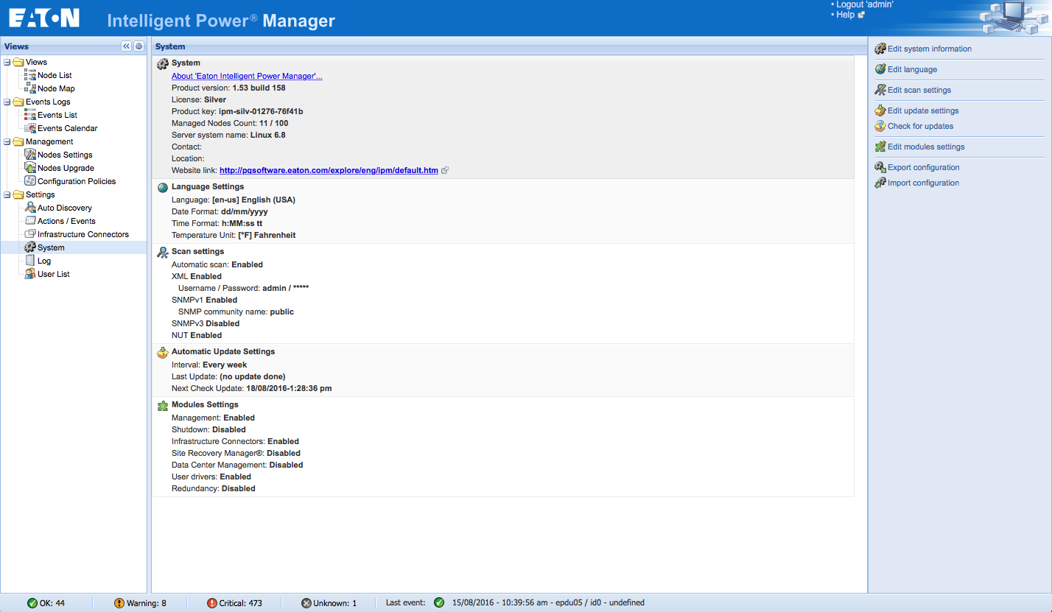Click the Node List tree icon

coord(30,75)
